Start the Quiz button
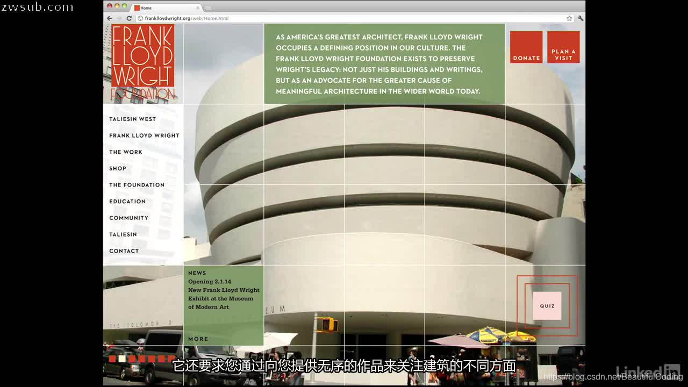The width and height of the screenshot is (688, 387). click(547, 306)
